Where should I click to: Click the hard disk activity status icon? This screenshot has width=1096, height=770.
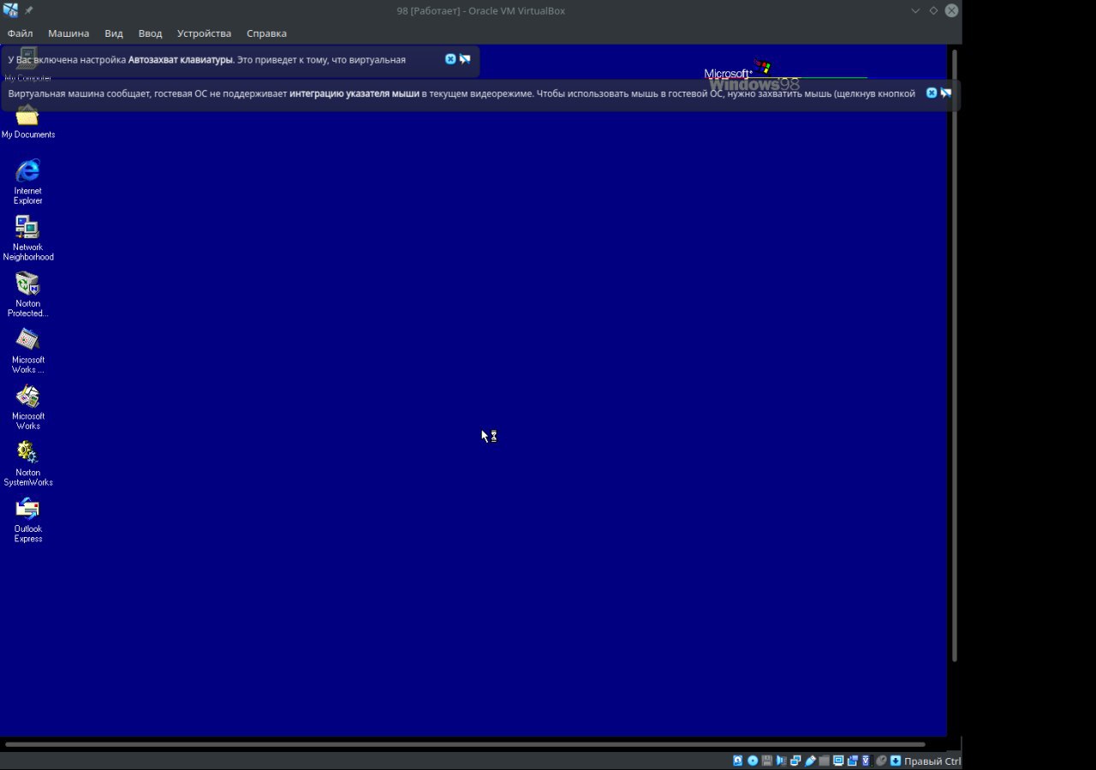tap(738, 761)
